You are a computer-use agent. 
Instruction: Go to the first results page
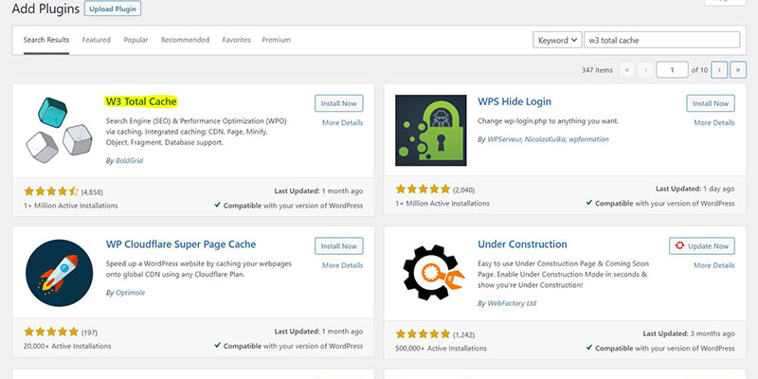coord(626,70)
